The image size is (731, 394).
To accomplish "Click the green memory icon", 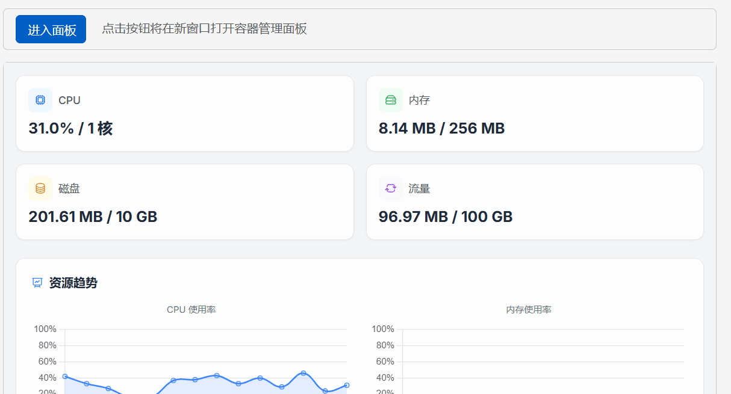I will 390,100.
